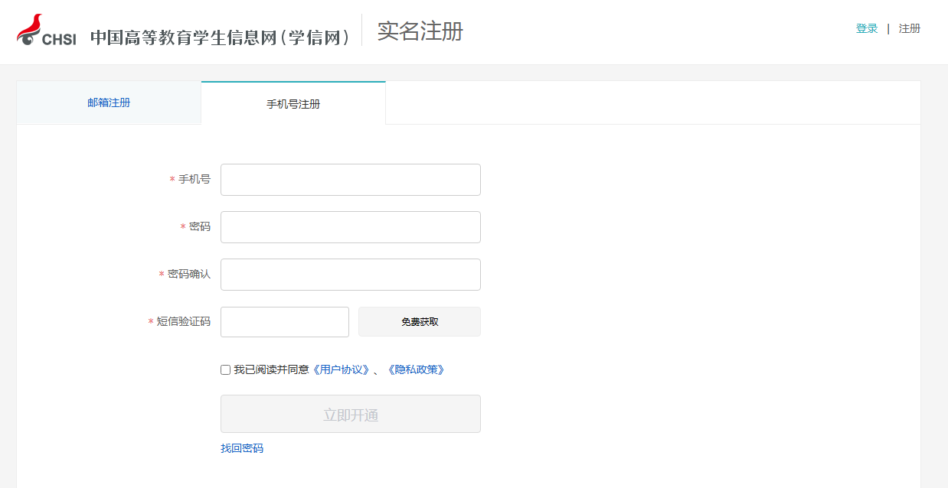Tick the 我已阅读并同意 checkbox
The width and height of the screenshot is (948, 488).
225,370
